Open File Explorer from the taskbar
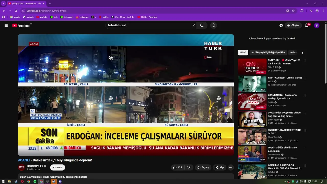This screenshot has height=184, width=327. [x=10, y=181]
